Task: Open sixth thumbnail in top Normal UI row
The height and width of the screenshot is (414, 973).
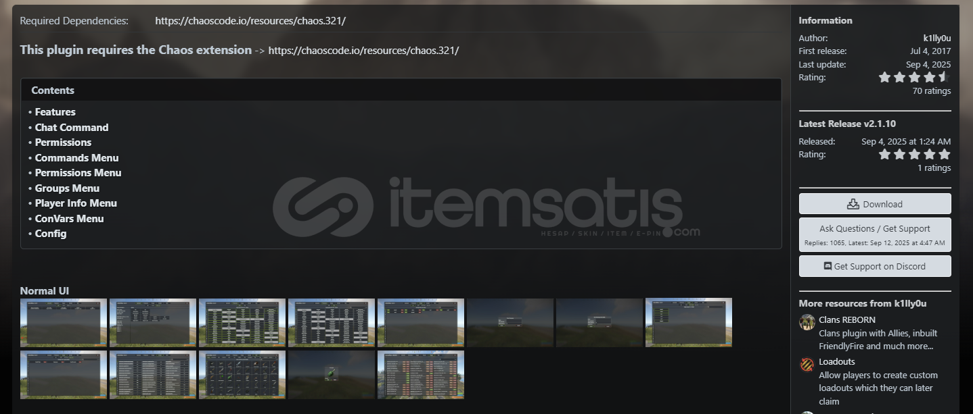Action: 510,323
